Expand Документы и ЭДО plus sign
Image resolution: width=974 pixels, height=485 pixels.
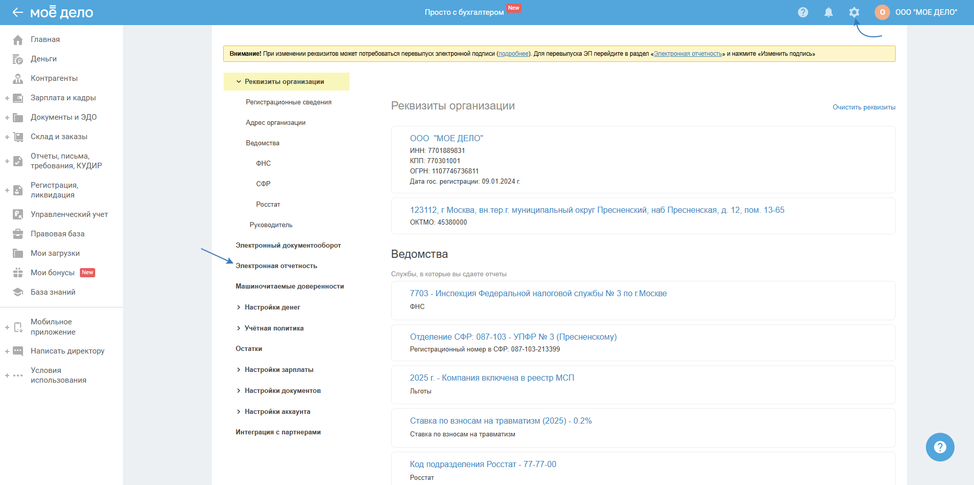tap(7, 117)
